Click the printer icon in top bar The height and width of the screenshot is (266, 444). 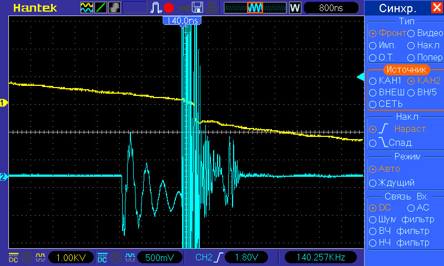(211, 8)
